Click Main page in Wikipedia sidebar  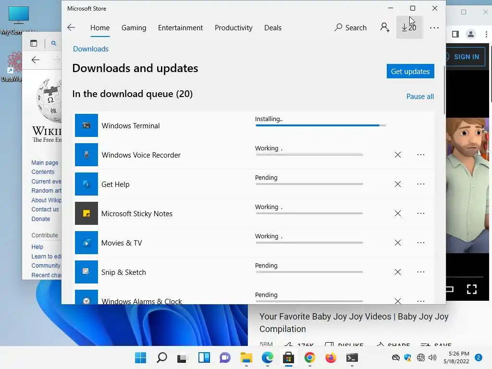click(x=45, y=162)
